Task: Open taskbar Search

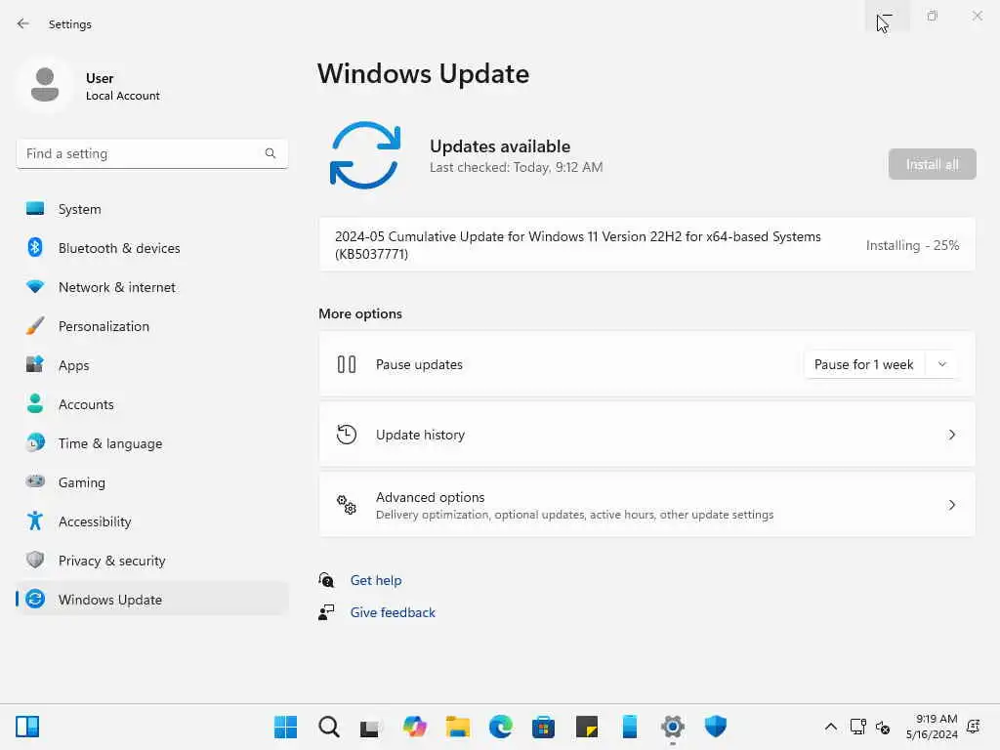Action: pyautogui.click(x=328, y=727)
